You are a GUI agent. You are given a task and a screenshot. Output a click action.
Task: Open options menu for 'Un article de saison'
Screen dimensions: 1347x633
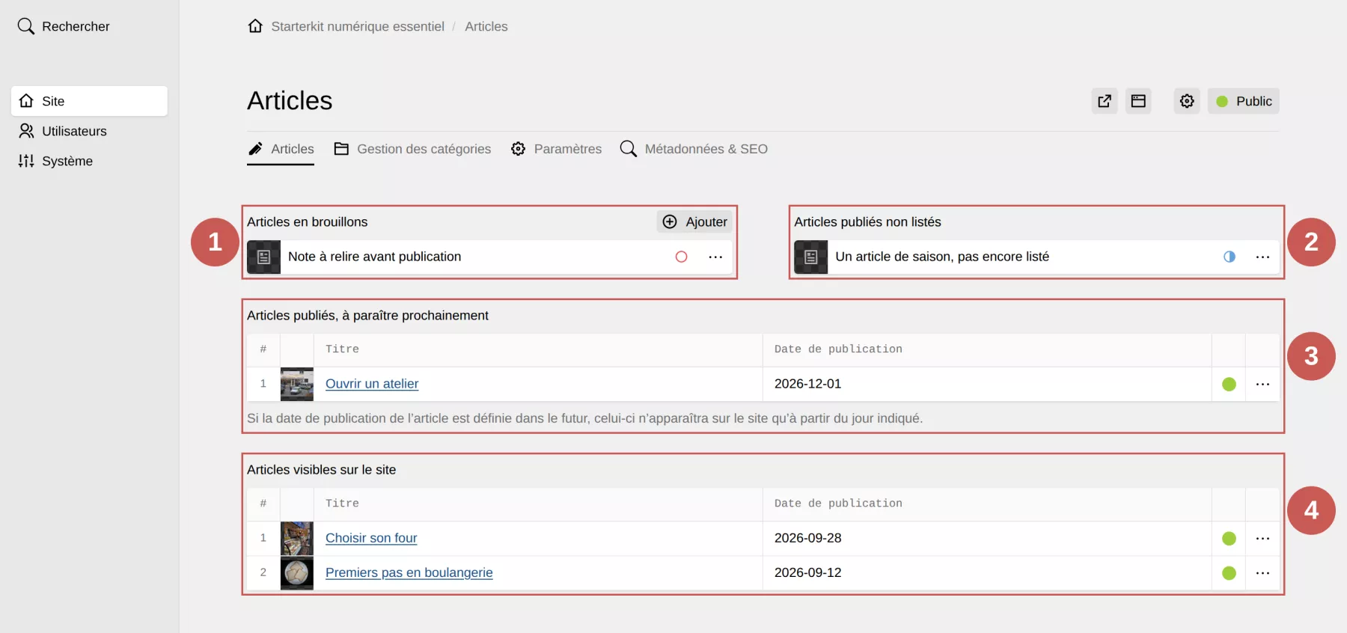click(x=1263, y=257)
